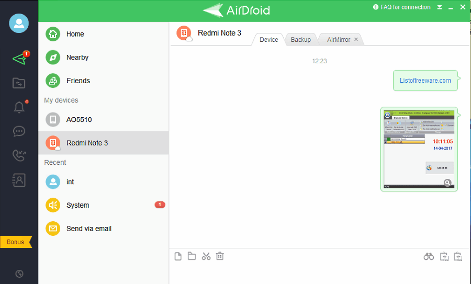Click the System speaker icon
Image resolution: width=471 pixels, height=284 pixels.
pos(53,206)
